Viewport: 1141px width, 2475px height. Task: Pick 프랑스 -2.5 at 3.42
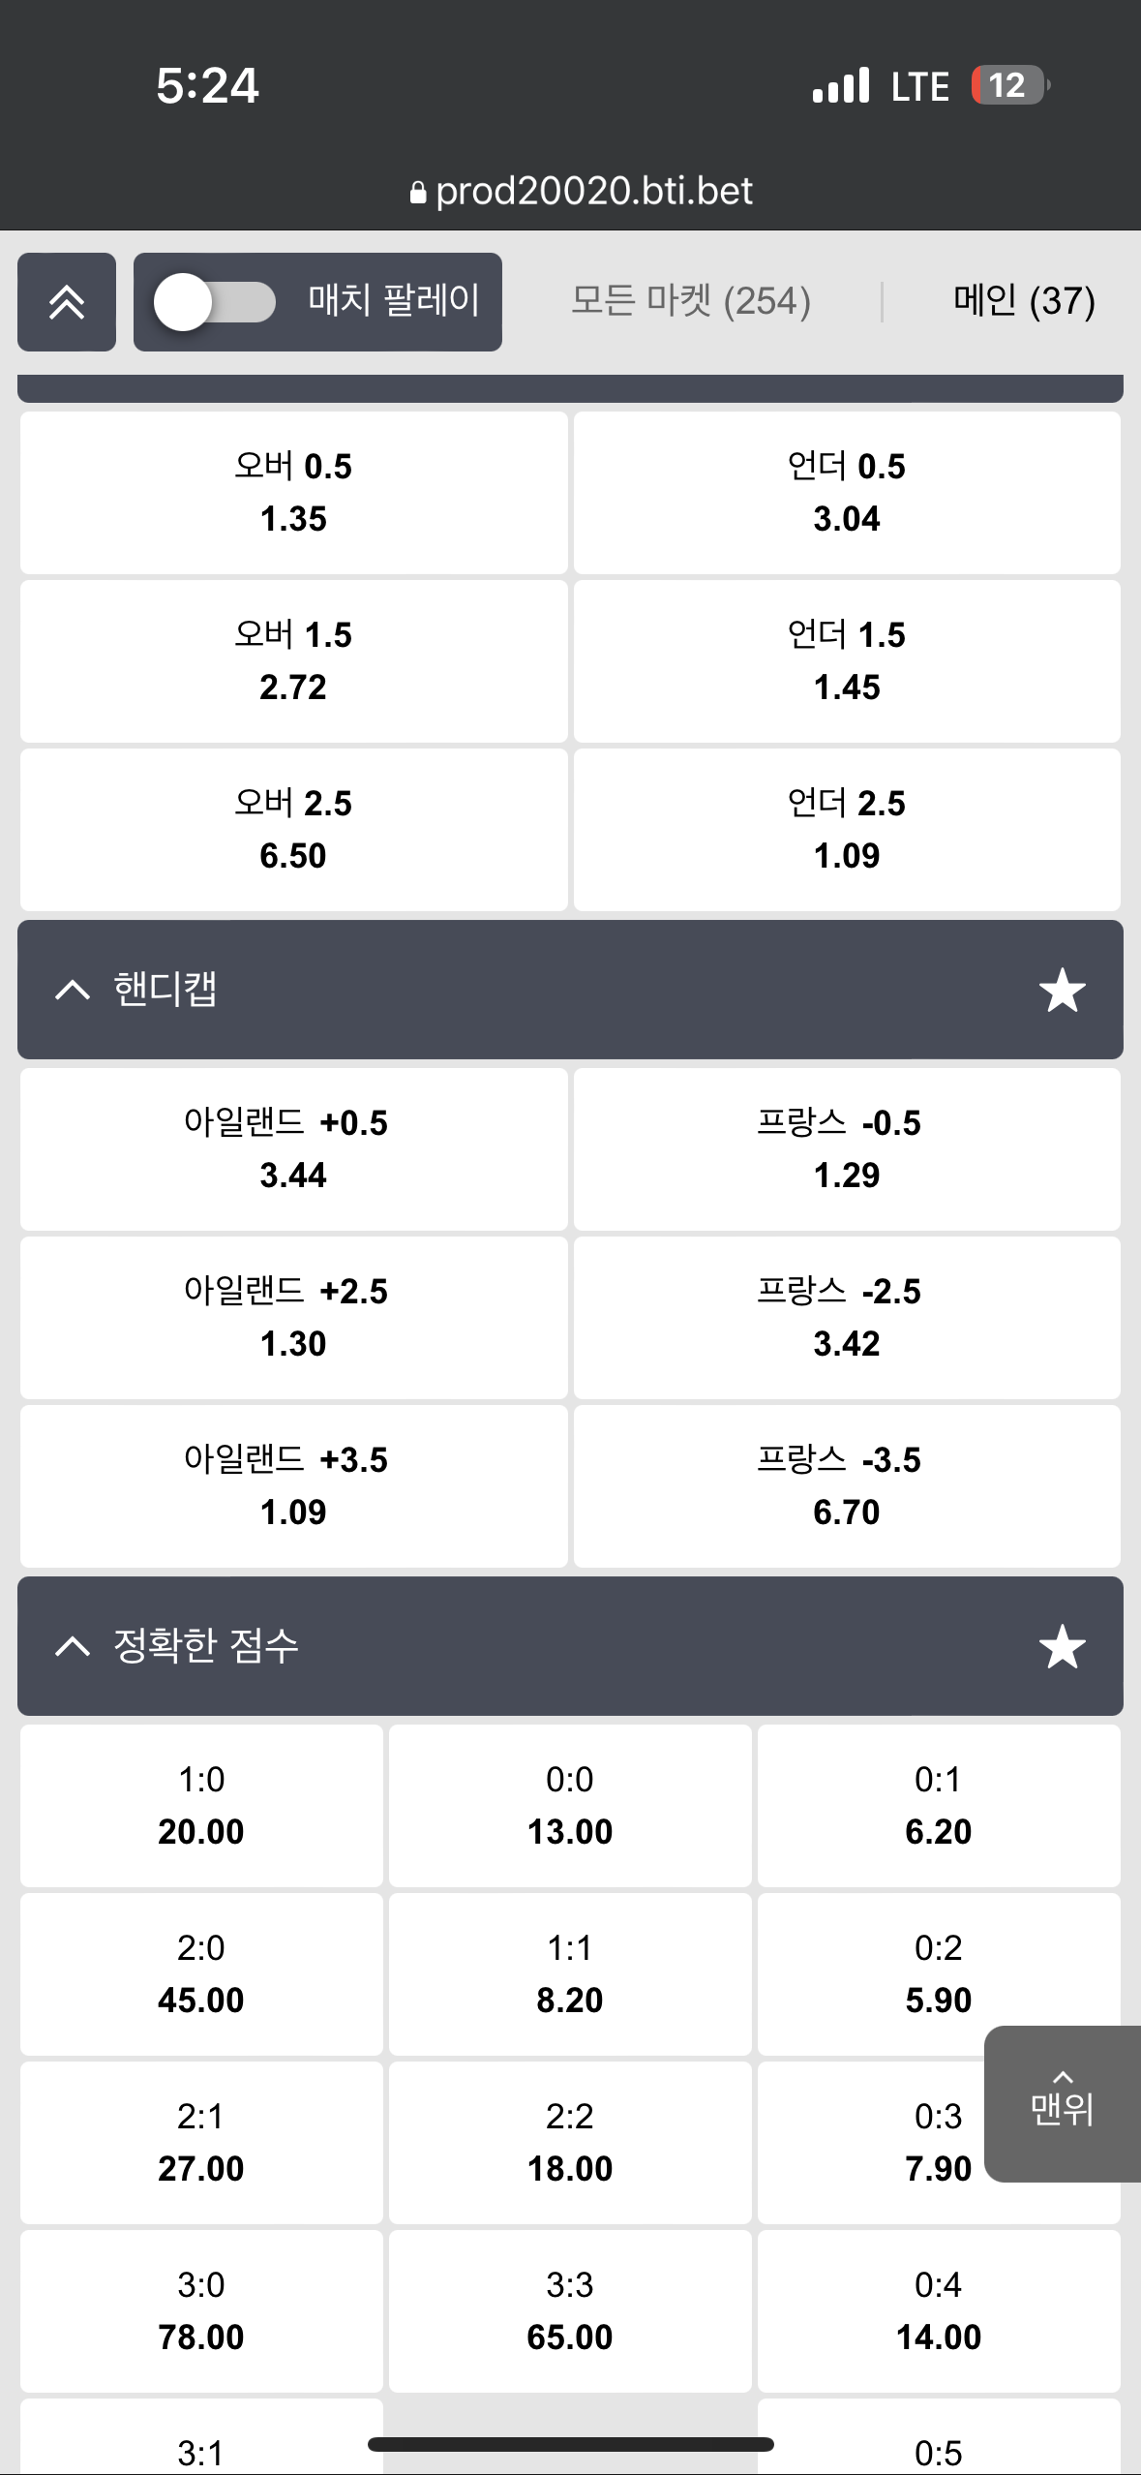point(847,1318)
